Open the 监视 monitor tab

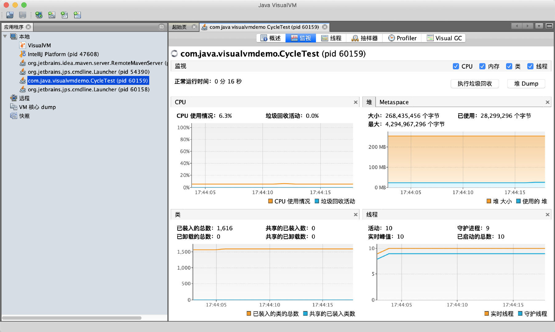[301, 38]
